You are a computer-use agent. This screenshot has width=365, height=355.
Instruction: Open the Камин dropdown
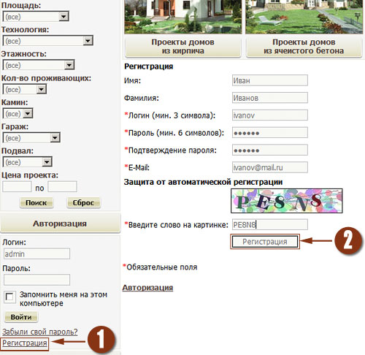[18, 113]
